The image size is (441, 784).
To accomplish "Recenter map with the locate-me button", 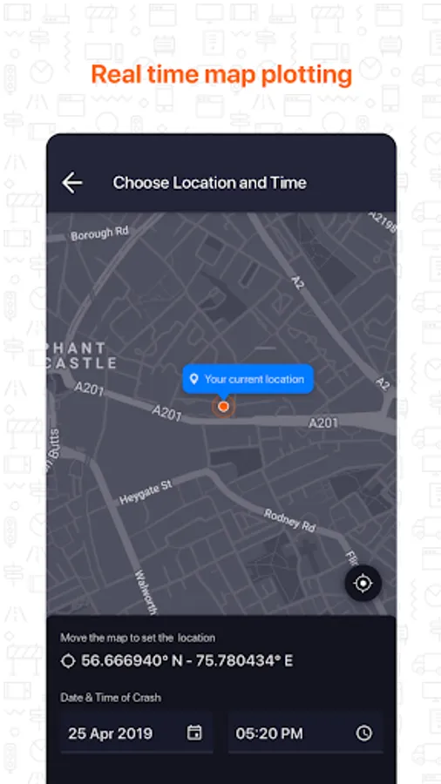I will click(363, 583).
